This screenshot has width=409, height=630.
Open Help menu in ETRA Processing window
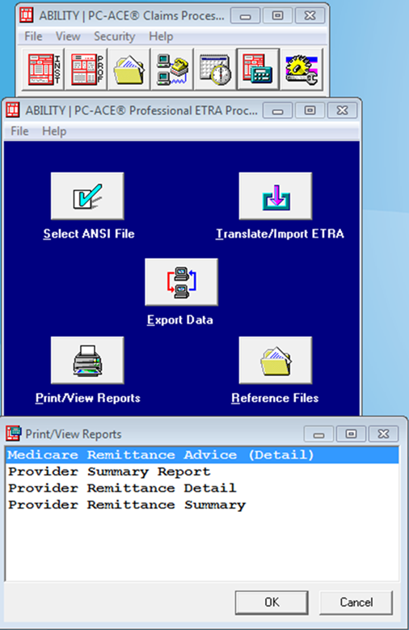(x=54, y=131)
